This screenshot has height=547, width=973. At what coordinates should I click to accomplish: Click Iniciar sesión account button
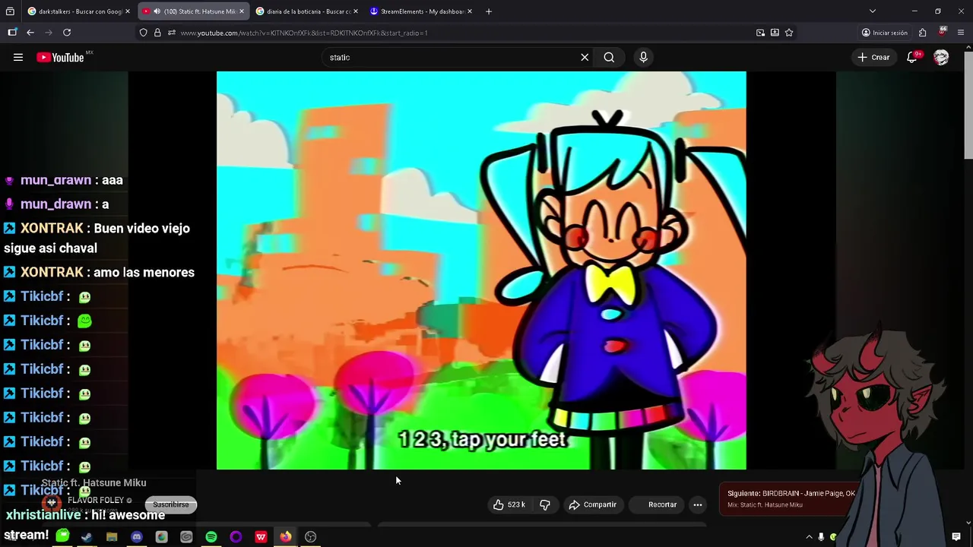pyautogui.click(x=885, y=33)
